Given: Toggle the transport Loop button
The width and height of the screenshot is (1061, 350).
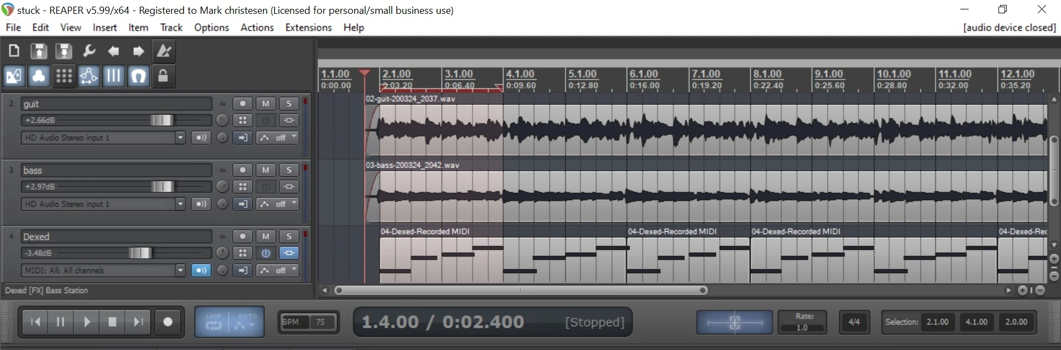Looking at the screenshot, I should (214, 322).
